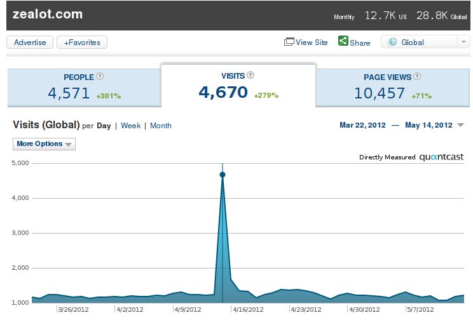The height and width of the screenshot is (320, 473).
Task: Click the 10,457 page views count
Action: (380, 93)
